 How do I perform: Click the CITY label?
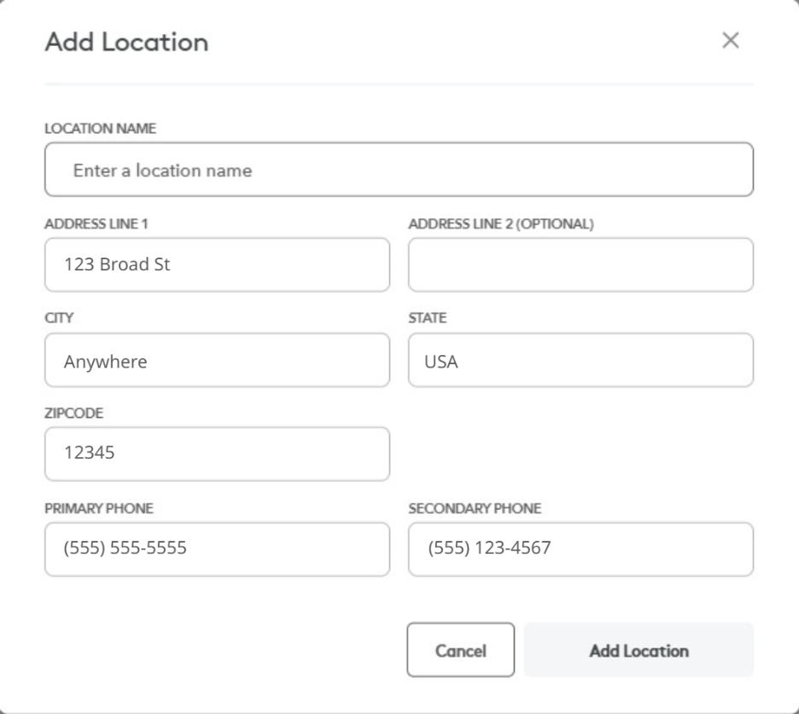(59, 318)
